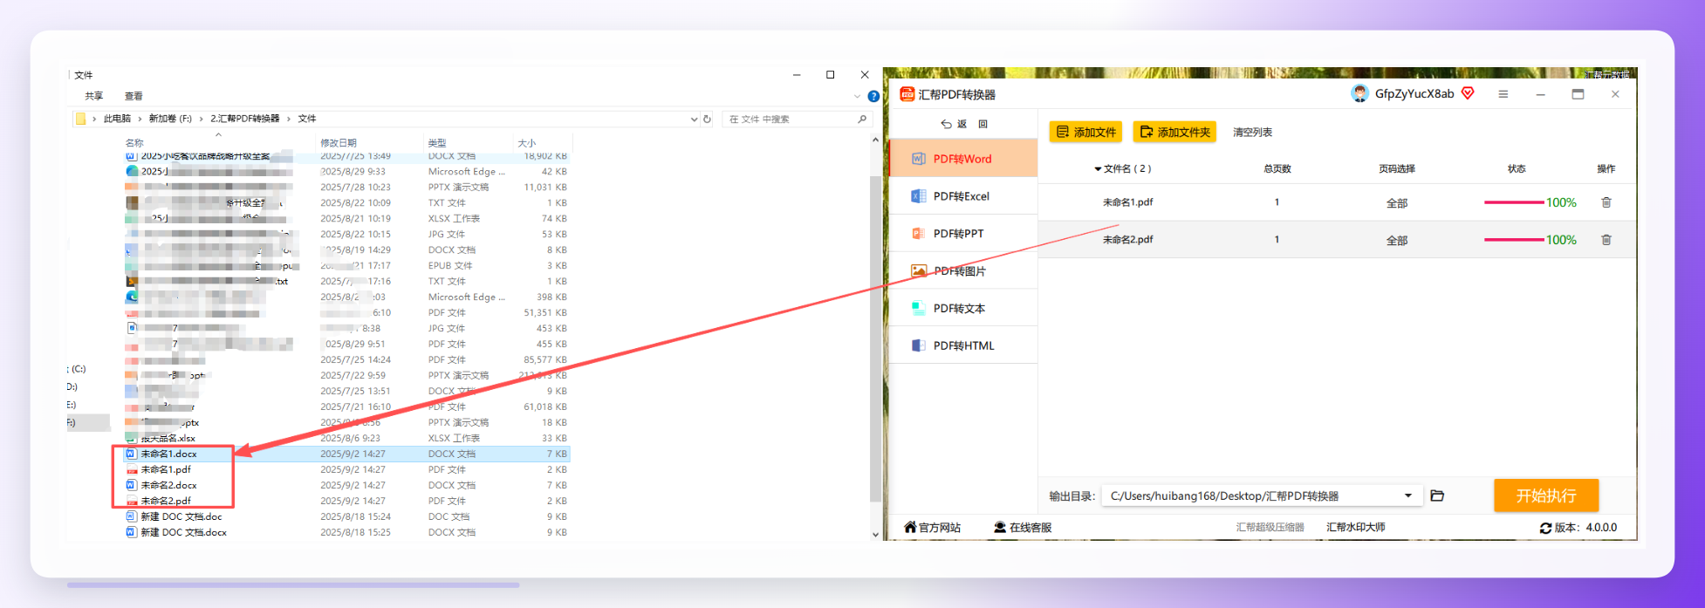Open the converter's hamburger menu
1705x608 pixels.
click(x=1503, y=94)
